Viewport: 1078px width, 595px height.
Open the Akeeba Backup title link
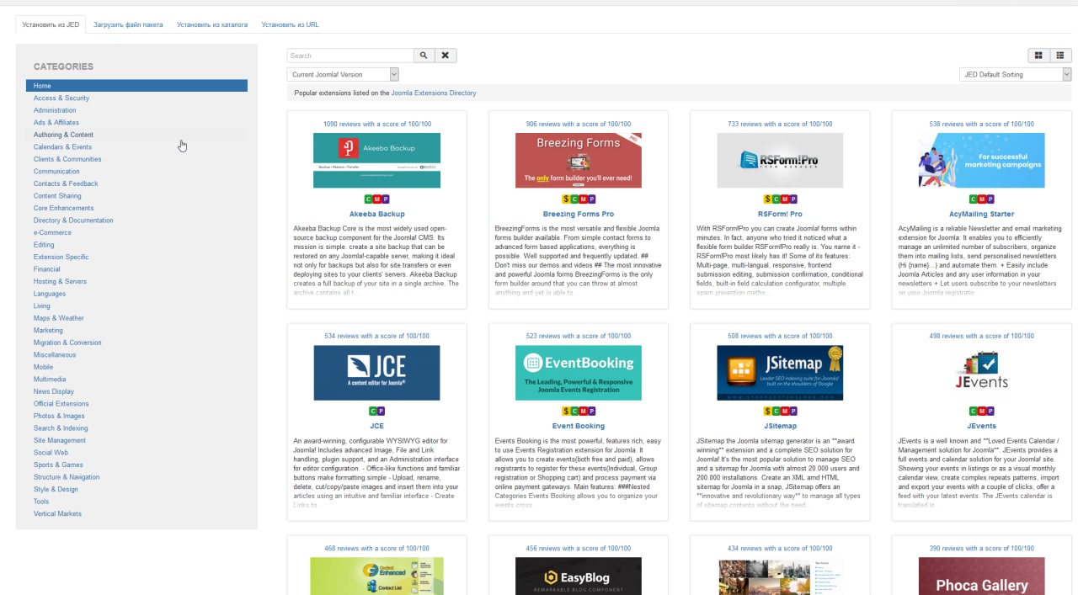tap(376, 214)
